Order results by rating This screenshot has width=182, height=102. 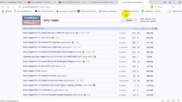143,29
